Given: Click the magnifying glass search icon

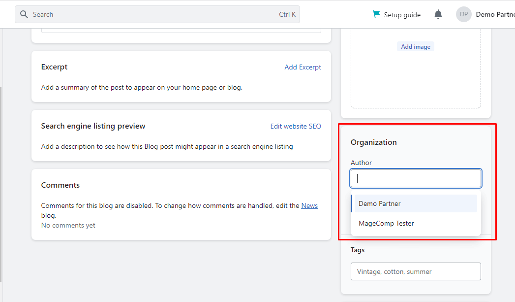Looking at the screenshot, I should coord(24,14).
